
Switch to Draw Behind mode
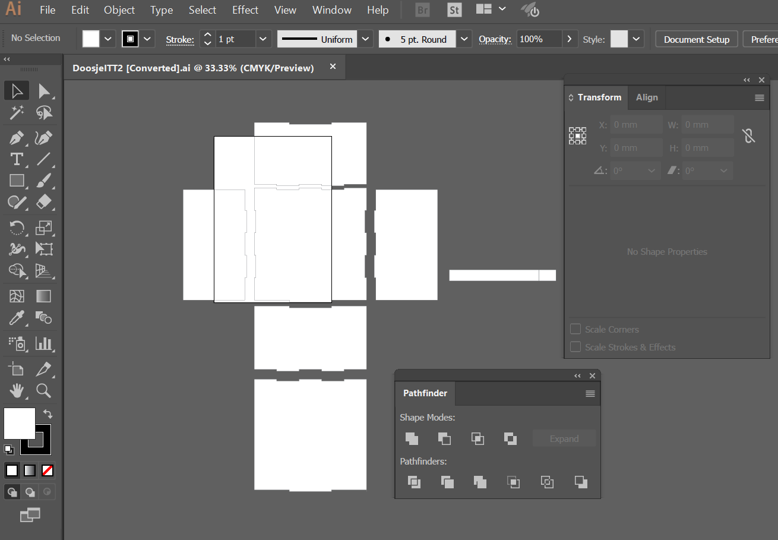(30, 492)
